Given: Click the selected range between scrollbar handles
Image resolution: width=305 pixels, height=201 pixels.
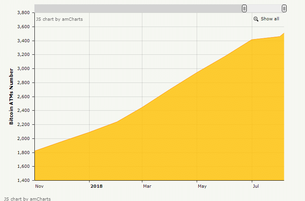Looking at the screenshot, I should click(x=264, y=9).
